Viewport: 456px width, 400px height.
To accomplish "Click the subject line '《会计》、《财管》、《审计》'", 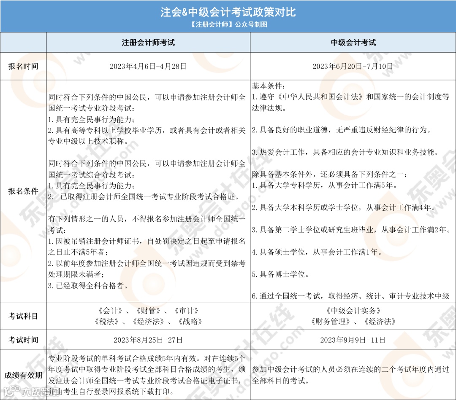I will [x=148, y=311].
